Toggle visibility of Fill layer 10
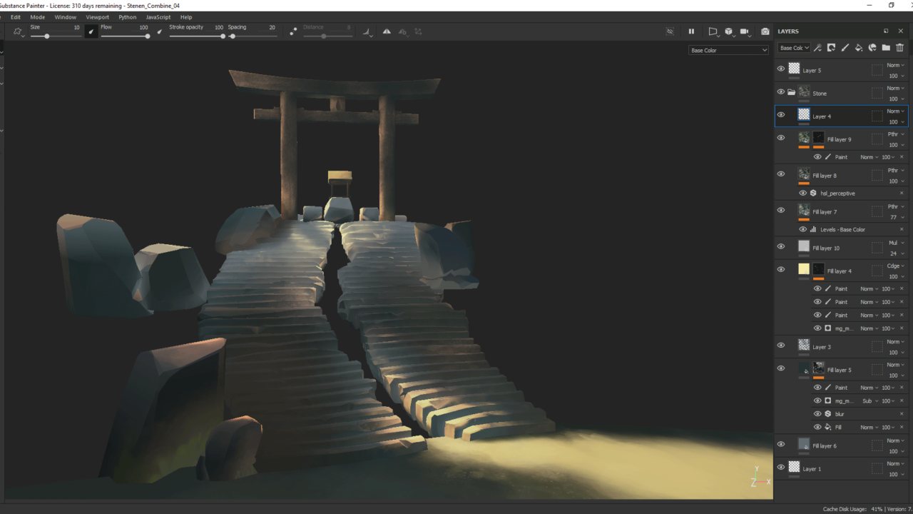 point(781,247)
